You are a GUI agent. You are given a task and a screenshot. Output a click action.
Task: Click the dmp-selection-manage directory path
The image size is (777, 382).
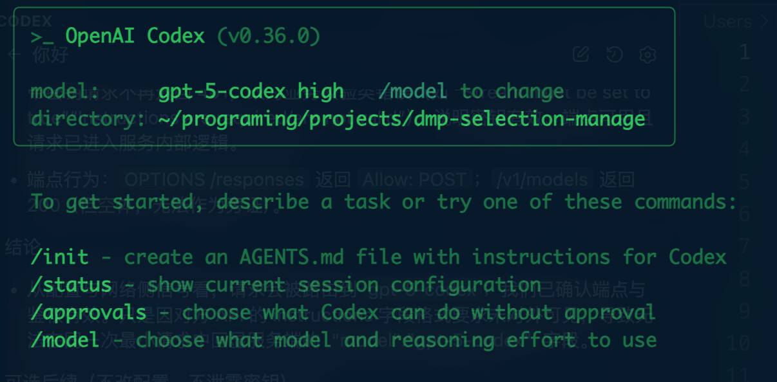(x=402, y=120)
